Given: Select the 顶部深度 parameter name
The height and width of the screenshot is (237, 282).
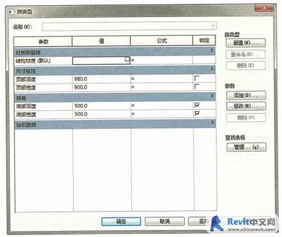Looking at the screenshot, I should click(x=26, y=79).
